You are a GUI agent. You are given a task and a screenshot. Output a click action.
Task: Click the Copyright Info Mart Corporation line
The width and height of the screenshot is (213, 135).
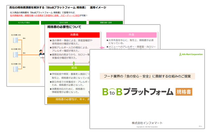[x=147, y=127]
